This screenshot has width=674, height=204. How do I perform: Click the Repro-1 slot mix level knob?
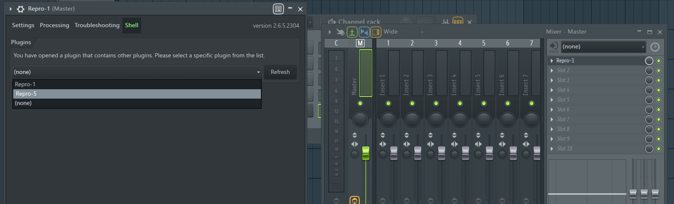coord(649,61)
